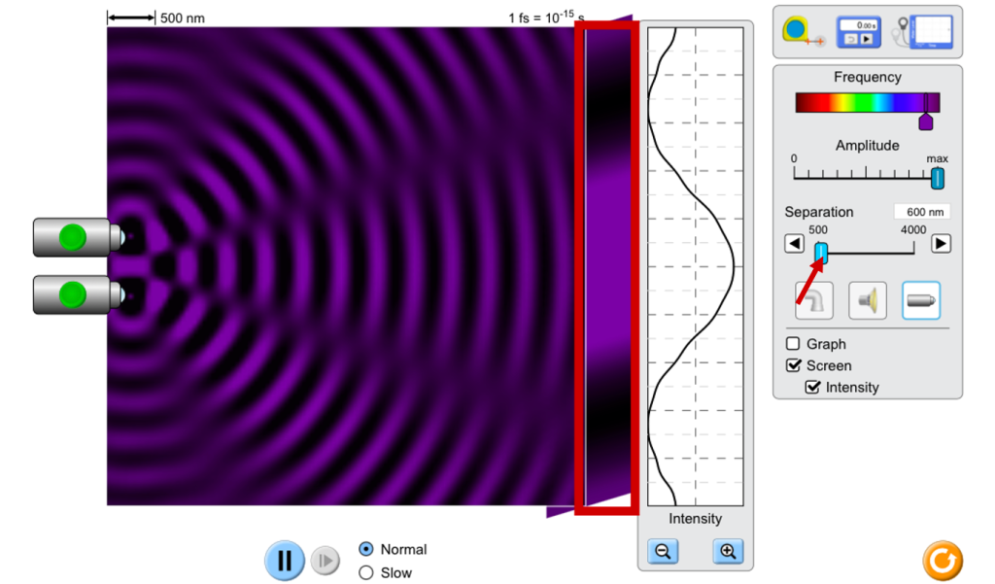Click the 600 nm separation value field
The height and width of the screenshot is (584, 995).
pos(922,212)
